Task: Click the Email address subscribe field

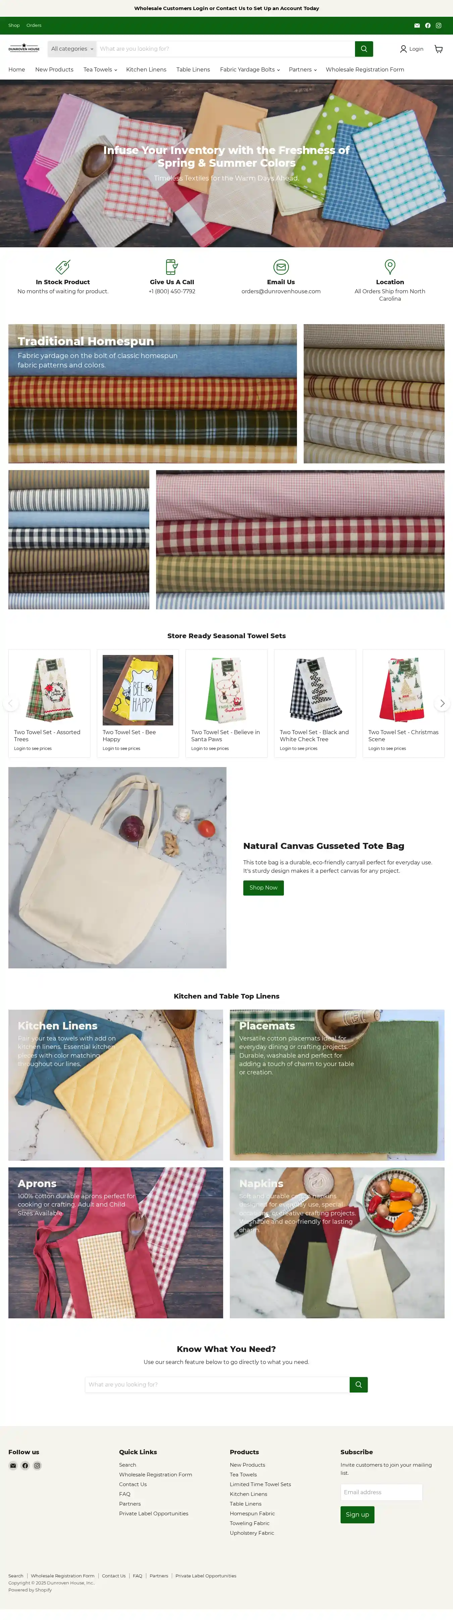Action: click(381, 1492)
